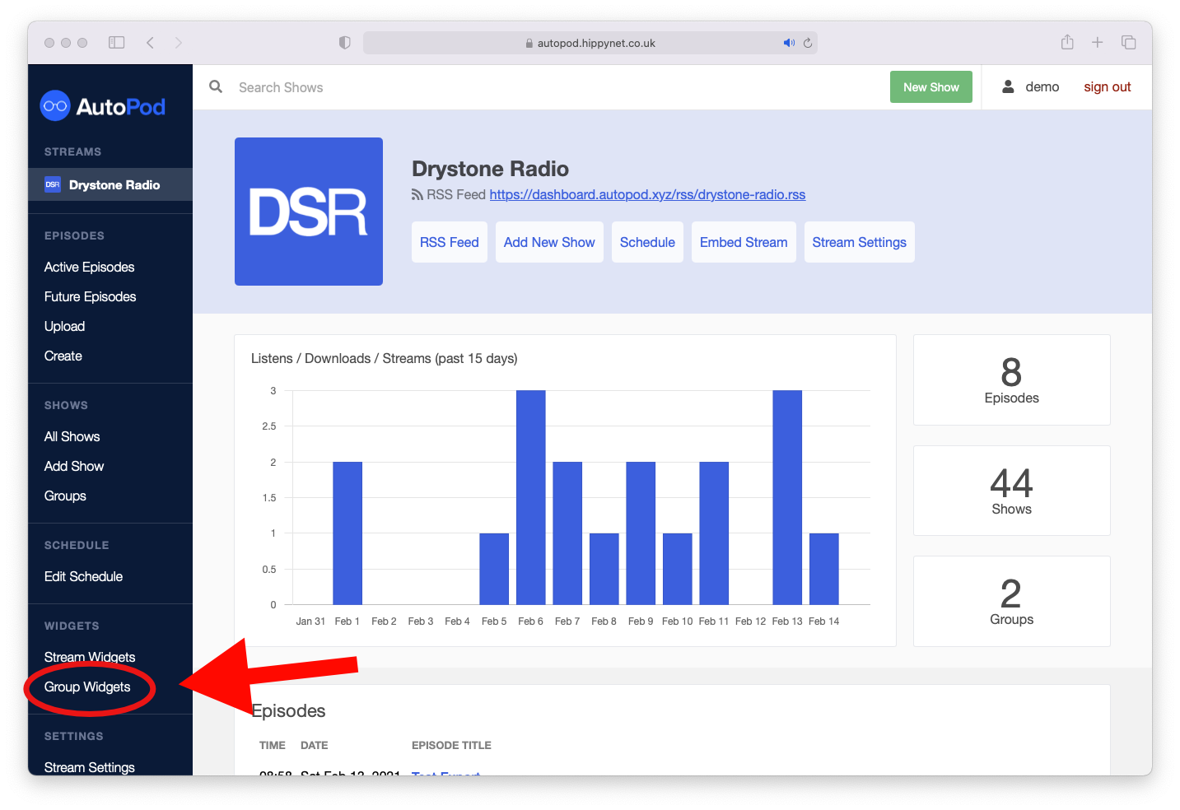Go back with Safari back arrow
Viewport: 1180px width, 810px height.
click(150, 43)
